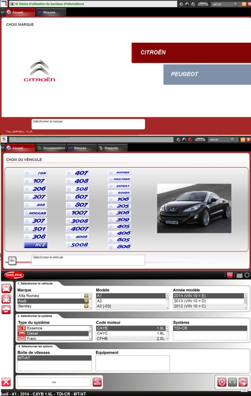
Task: Choose the Peugeot iON model
Action: [36, 173]
